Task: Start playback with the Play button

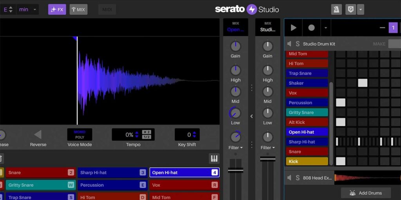Action: [294, 28]
